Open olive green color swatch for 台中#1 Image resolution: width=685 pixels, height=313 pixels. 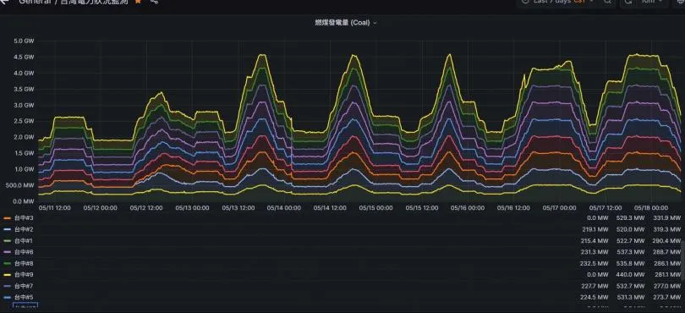point(7,240)
